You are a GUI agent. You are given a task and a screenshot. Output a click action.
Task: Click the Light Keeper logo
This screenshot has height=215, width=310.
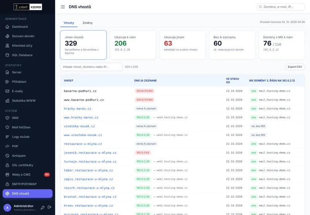pos(28,7)
